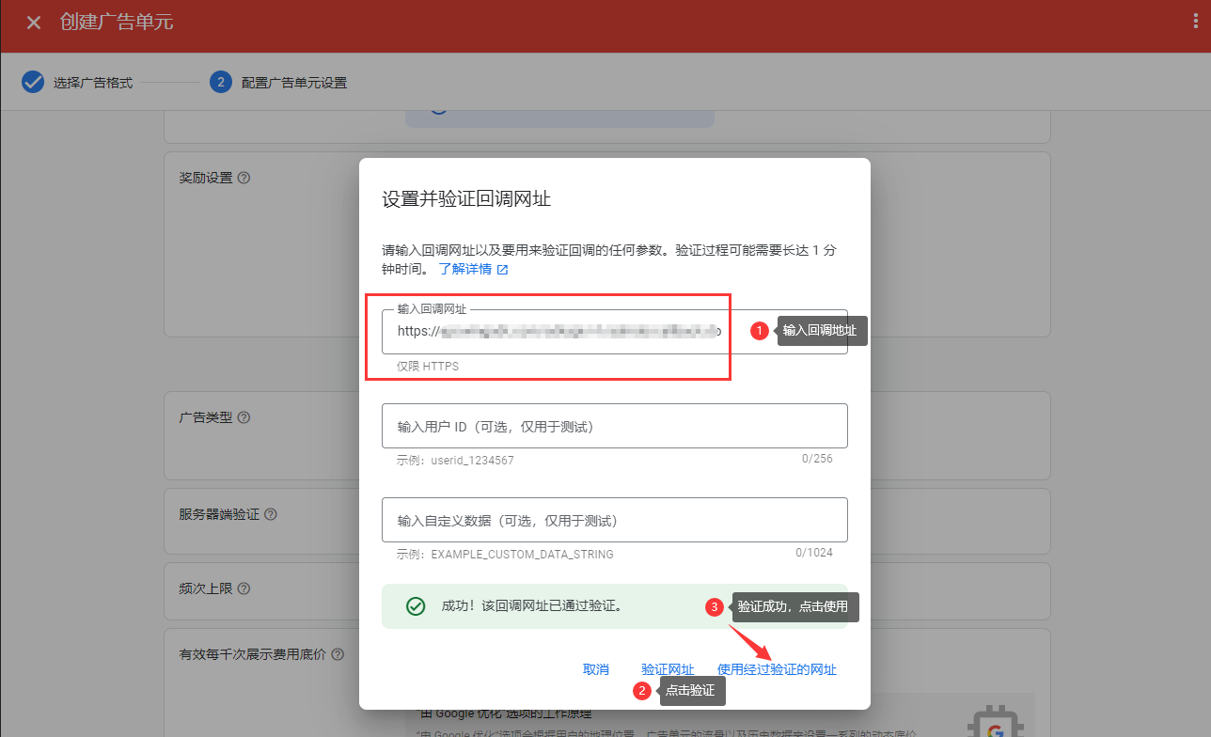This screenshot has width=1211, height=737.
Task: Click the 验证网址 button
Action: pyautogui.click(x=668, y=669)
